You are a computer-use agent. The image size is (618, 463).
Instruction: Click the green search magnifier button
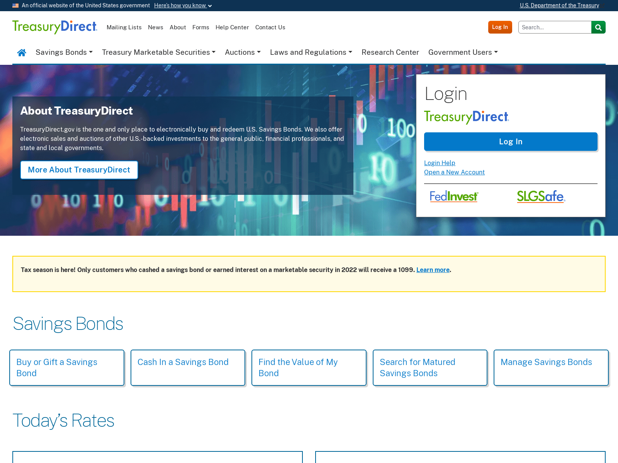coord(598,27)
